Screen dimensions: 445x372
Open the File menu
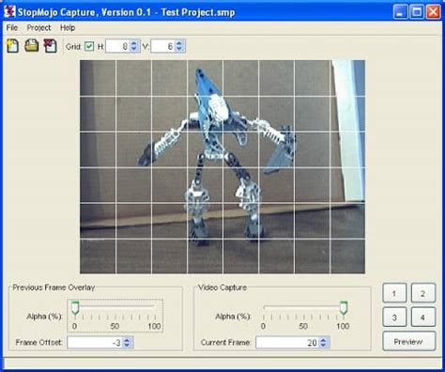pyautogui.click(x=12, y=28)
